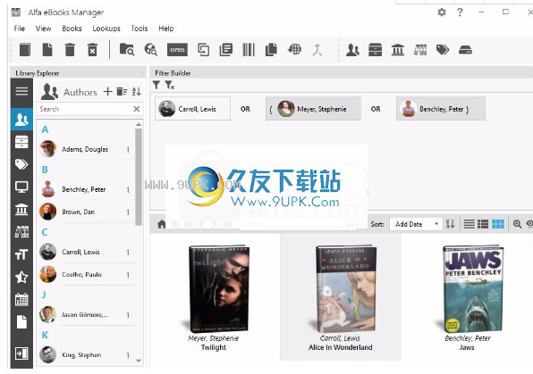Open the series books toolbar icon

coord(420,50)
